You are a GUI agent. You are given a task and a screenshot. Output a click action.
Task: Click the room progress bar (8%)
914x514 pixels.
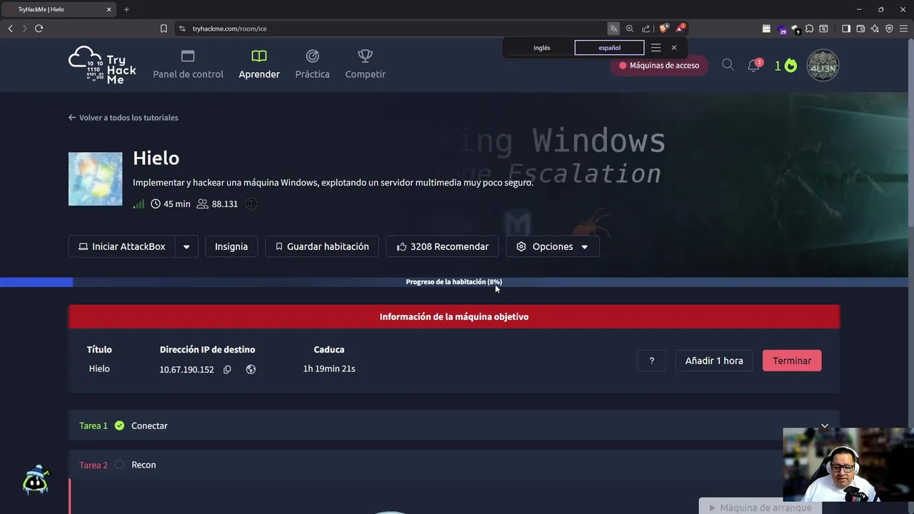[454, 282]
